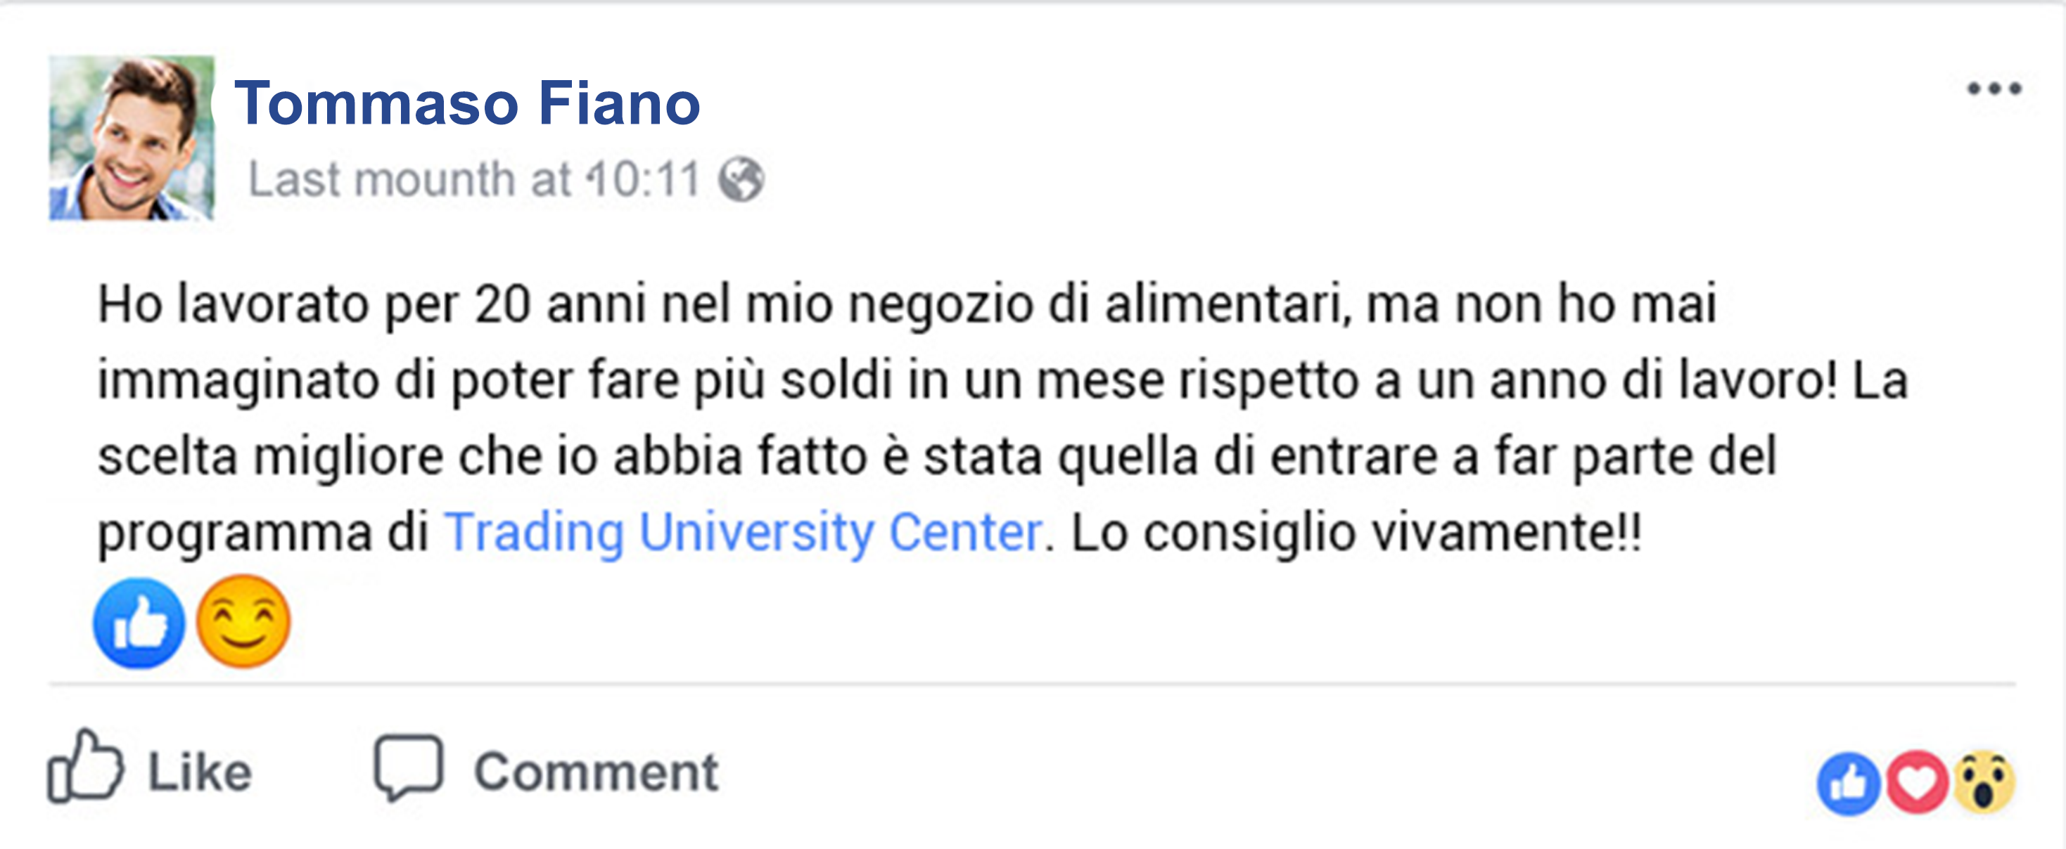Select the thumbs-up emoji below the post text
This screenshot has width=2066, height=849.
(x=138, y=622)
